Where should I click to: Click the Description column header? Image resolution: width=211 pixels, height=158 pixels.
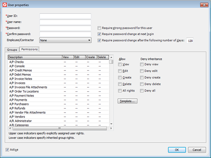(34, 57)
